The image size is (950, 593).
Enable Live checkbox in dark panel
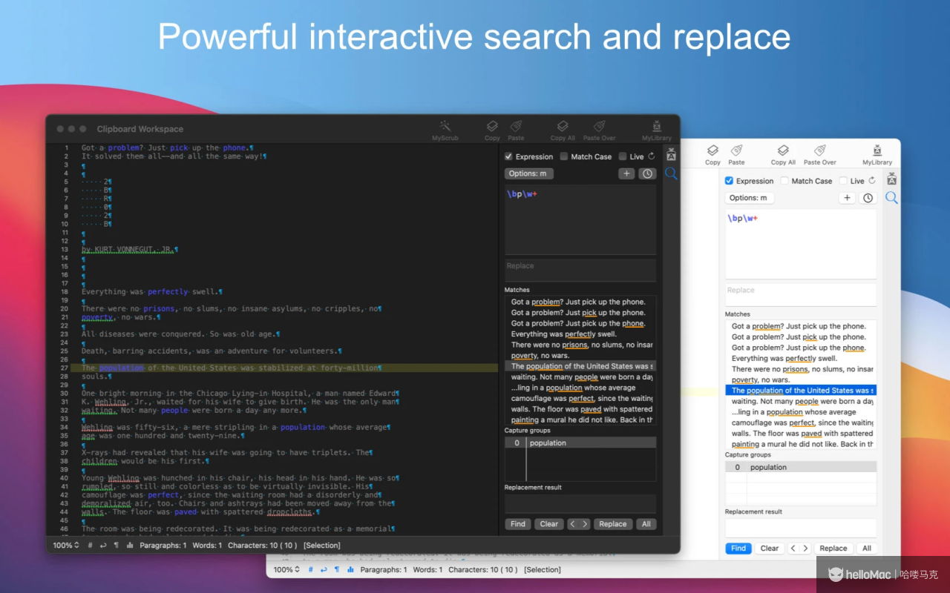pos(623,156)
